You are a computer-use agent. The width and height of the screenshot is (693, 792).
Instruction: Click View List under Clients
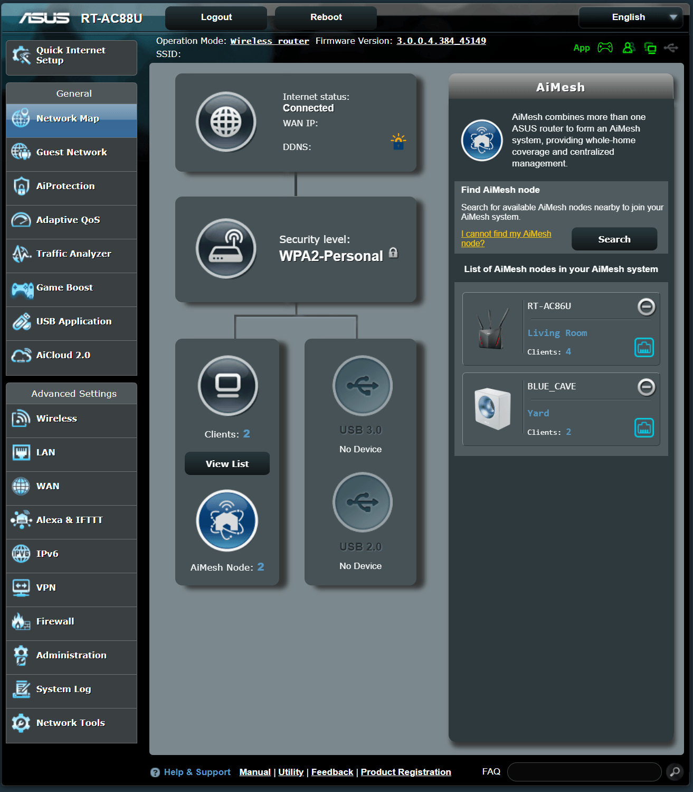[x=227, y=463]
